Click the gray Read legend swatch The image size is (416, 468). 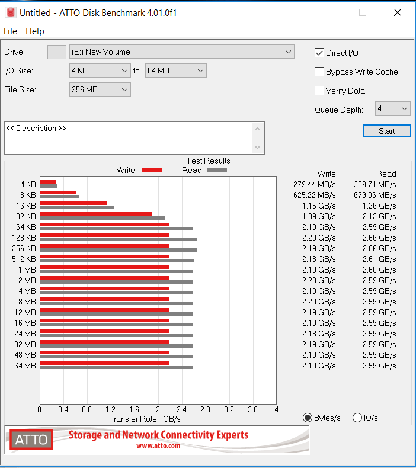coord(216,171)
